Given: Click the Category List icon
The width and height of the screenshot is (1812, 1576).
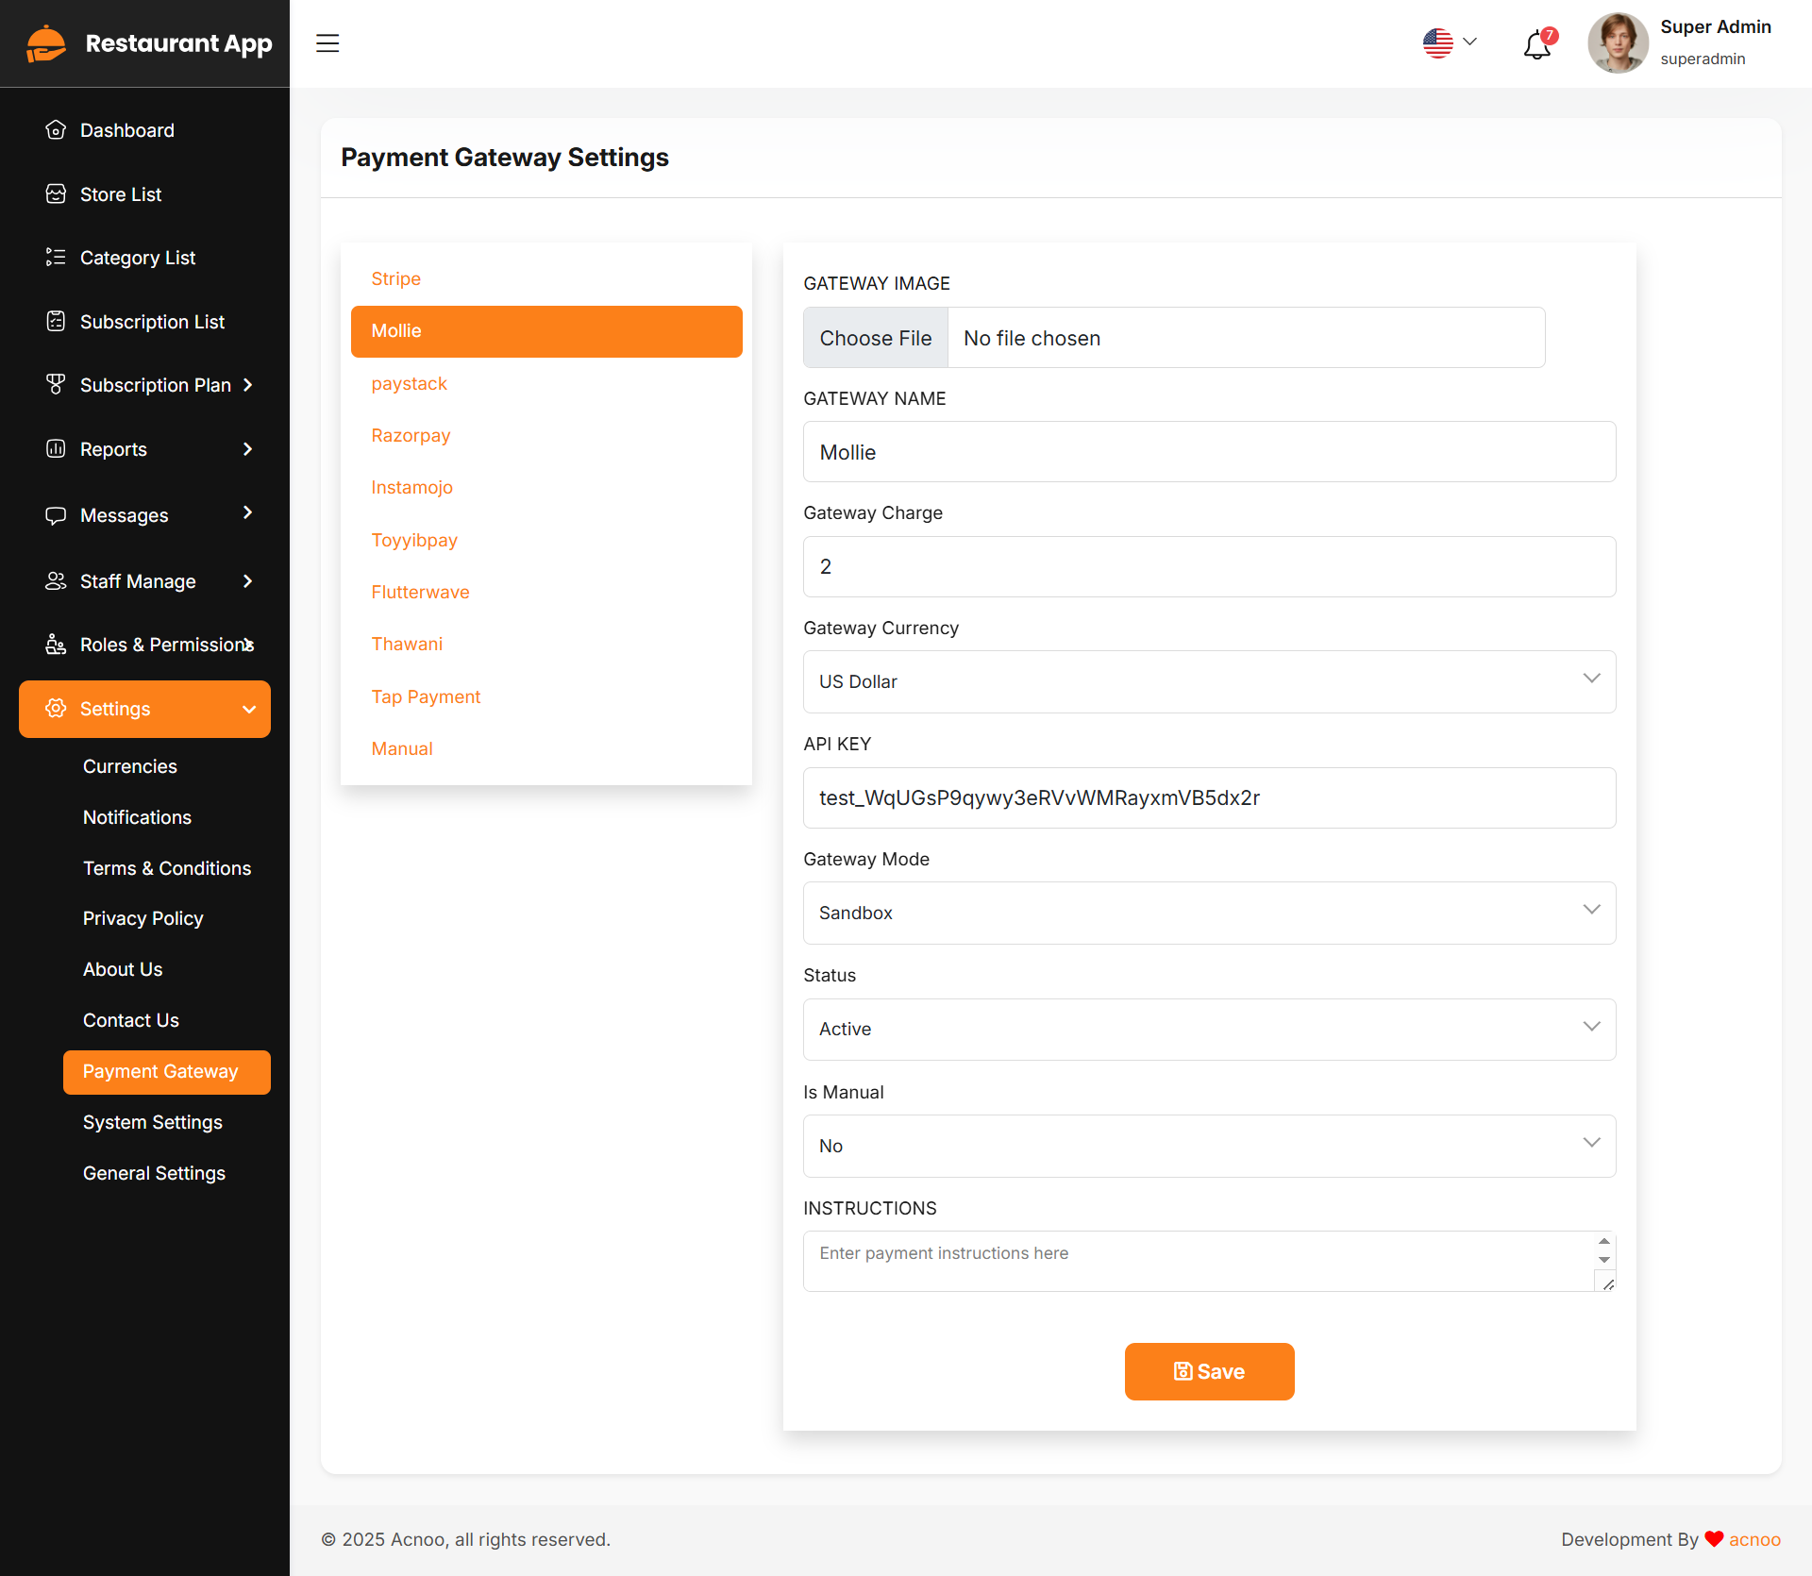Looking at the screenshot, I should click(56, 258).
